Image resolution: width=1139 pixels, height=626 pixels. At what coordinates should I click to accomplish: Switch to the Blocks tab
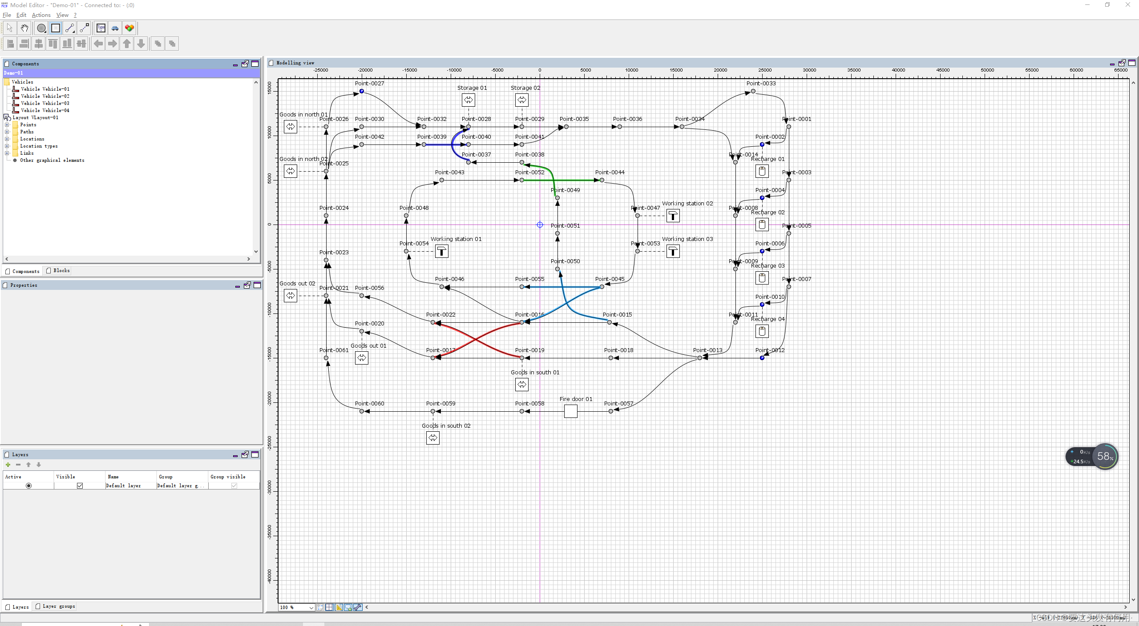tap(58, 271)
